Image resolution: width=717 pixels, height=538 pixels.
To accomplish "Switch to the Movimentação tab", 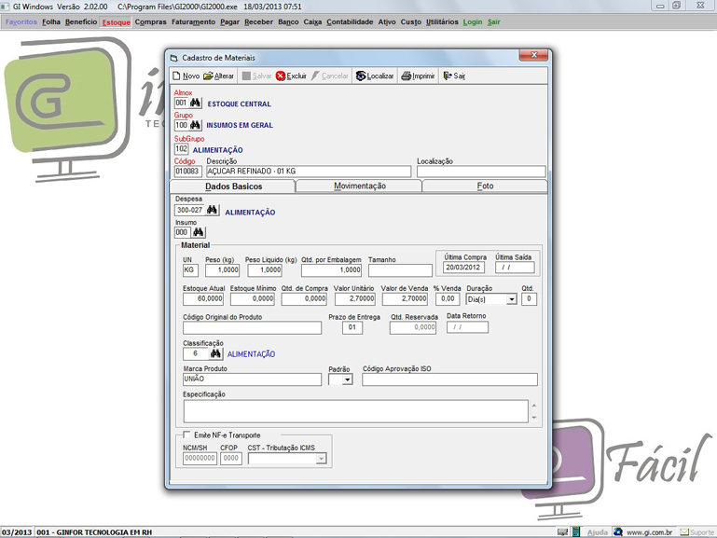I will pos(359,186).
